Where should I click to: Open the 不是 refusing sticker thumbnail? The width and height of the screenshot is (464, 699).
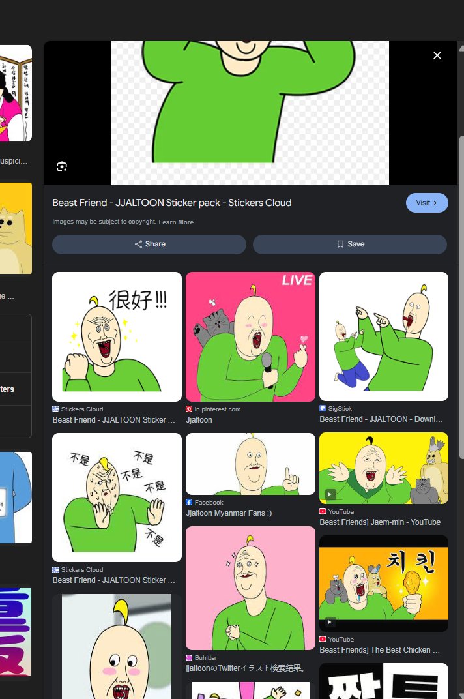(x=117, y=498)
